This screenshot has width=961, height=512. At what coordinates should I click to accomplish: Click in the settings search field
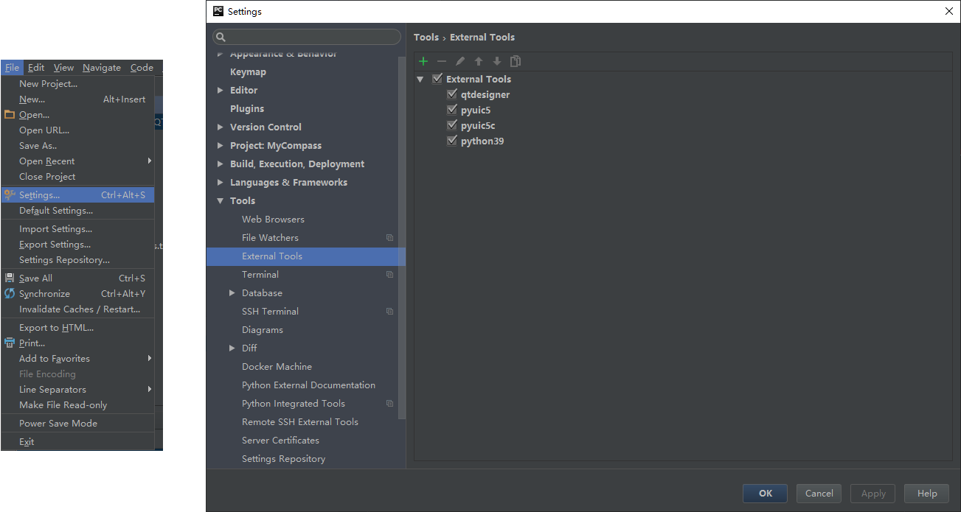click(306, 37)
